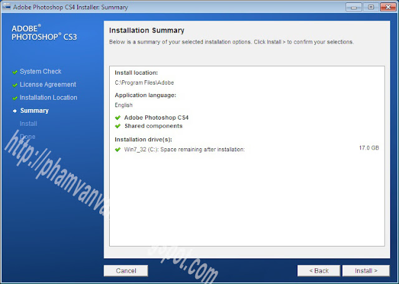
Task: Select the System Check step
Action: point(41,72)
